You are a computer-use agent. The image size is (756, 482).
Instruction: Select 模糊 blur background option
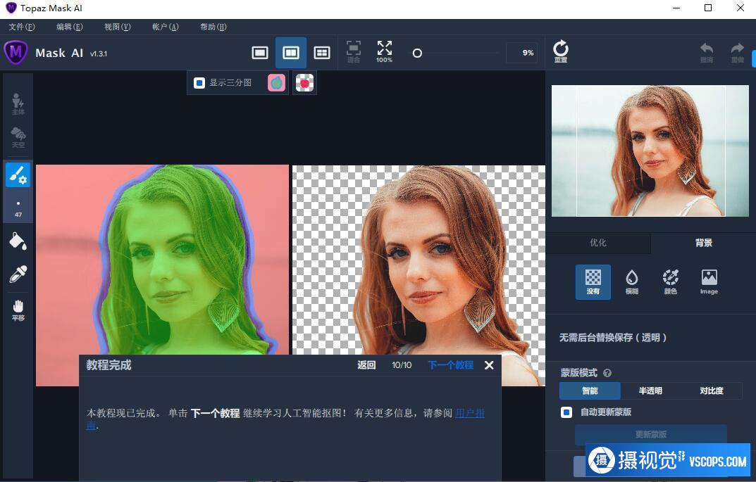tap(631, 281)
